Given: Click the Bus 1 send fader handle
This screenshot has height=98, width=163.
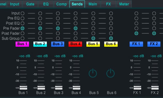Looking at the screenshot, I should [23, 88].
